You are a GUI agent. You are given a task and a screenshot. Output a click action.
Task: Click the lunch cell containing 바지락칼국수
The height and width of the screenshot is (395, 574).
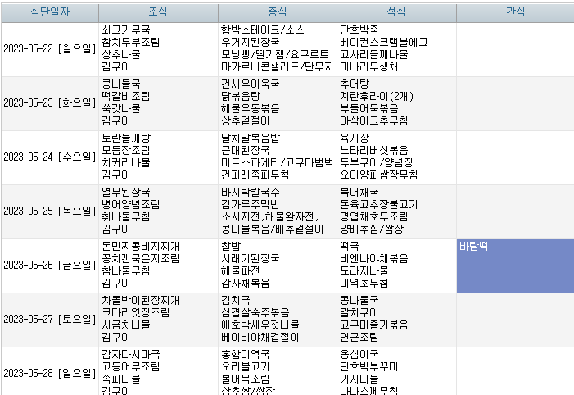pyautogui.click(x=278, y=211)
